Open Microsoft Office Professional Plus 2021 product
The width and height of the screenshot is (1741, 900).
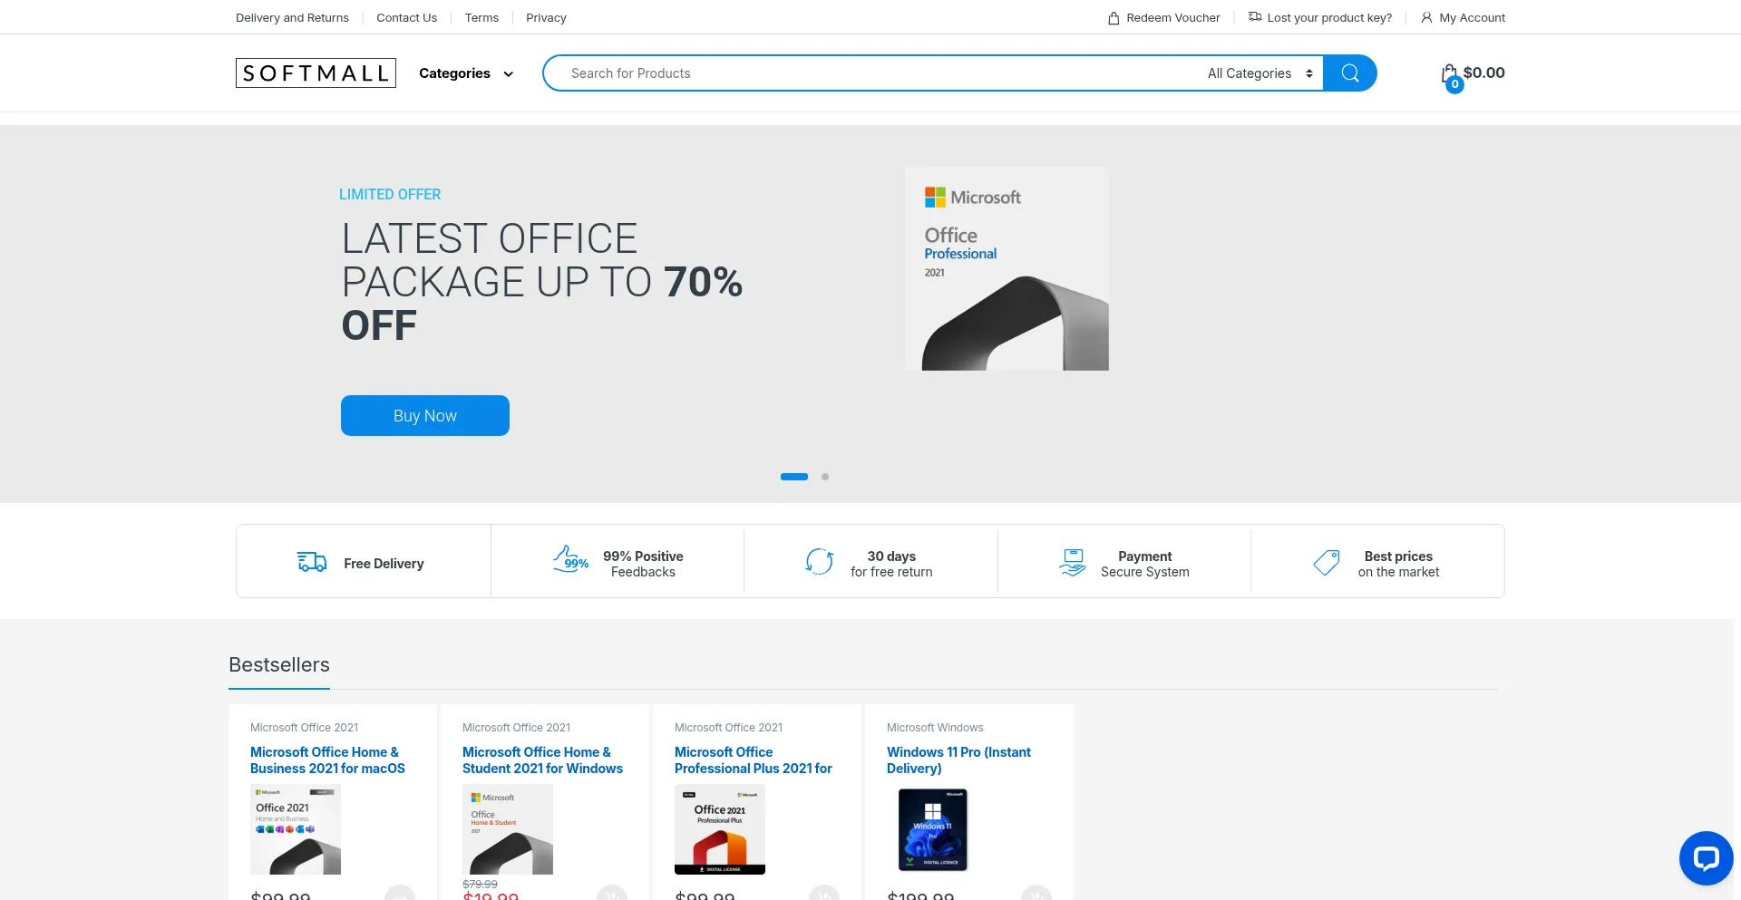tap(753, 760)
